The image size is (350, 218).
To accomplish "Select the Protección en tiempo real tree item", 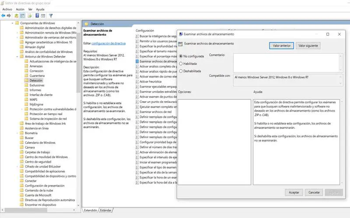I will (x=46, y=114).
